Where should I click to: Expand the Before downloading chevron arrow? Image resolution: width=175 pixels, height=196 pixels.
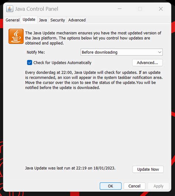click(160, 52)
